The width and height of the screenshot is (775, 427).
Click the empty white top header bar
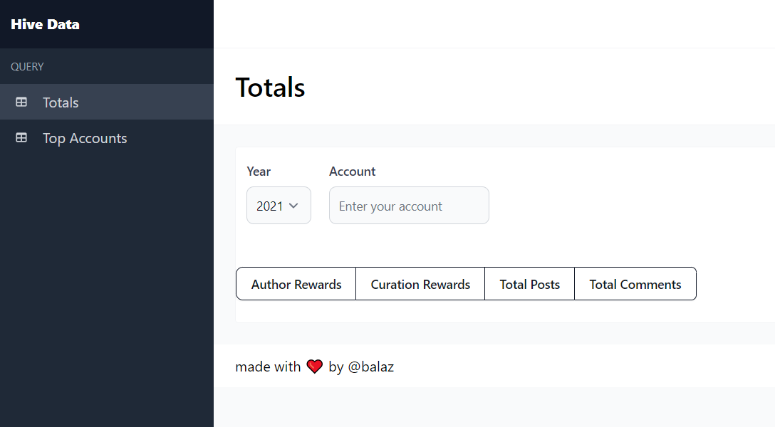[x=494, y=23]
